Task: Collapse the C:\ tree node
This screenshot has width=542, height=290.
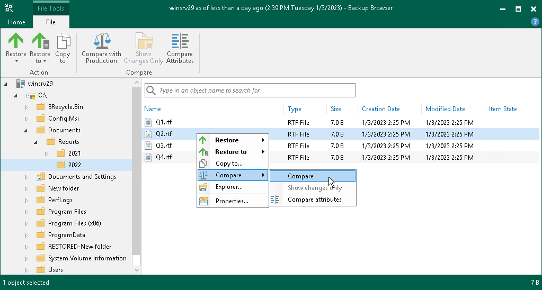Action: [x=15, y=96]
